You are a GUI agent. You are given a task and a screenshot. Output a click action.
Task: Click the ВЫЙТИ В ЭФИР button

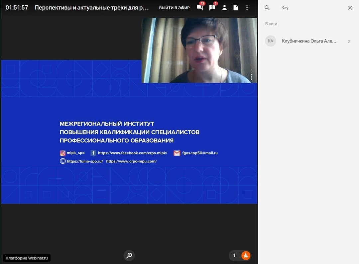pyautogui.click(x=175, y=8)
